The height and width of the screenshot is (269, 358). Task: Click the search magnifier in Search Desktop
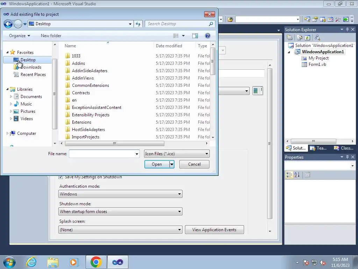(211, 24)
